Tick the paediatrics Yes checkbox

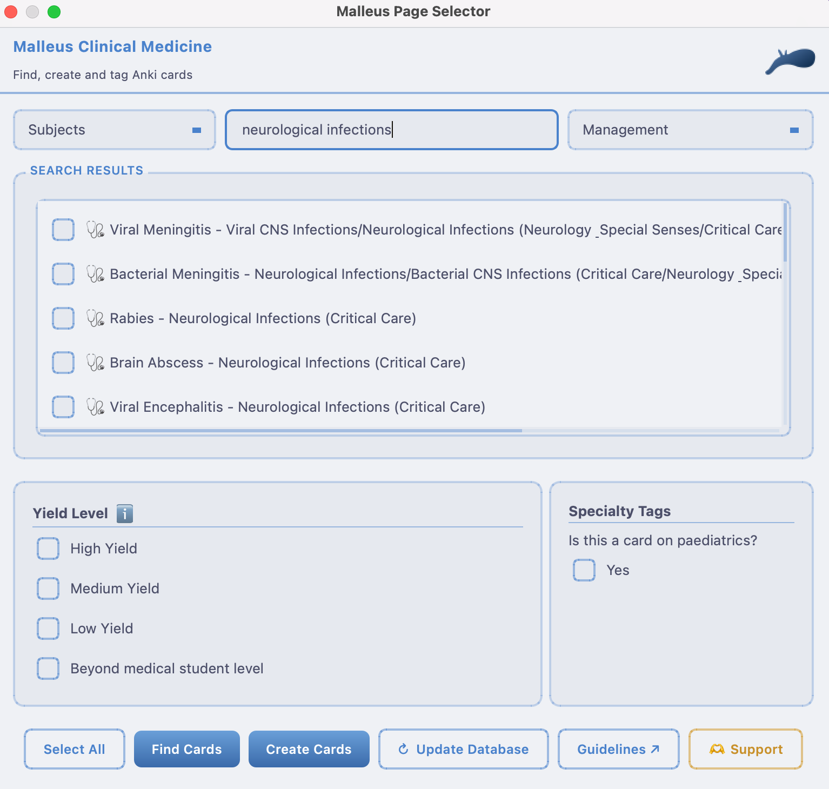pos(584,570)
